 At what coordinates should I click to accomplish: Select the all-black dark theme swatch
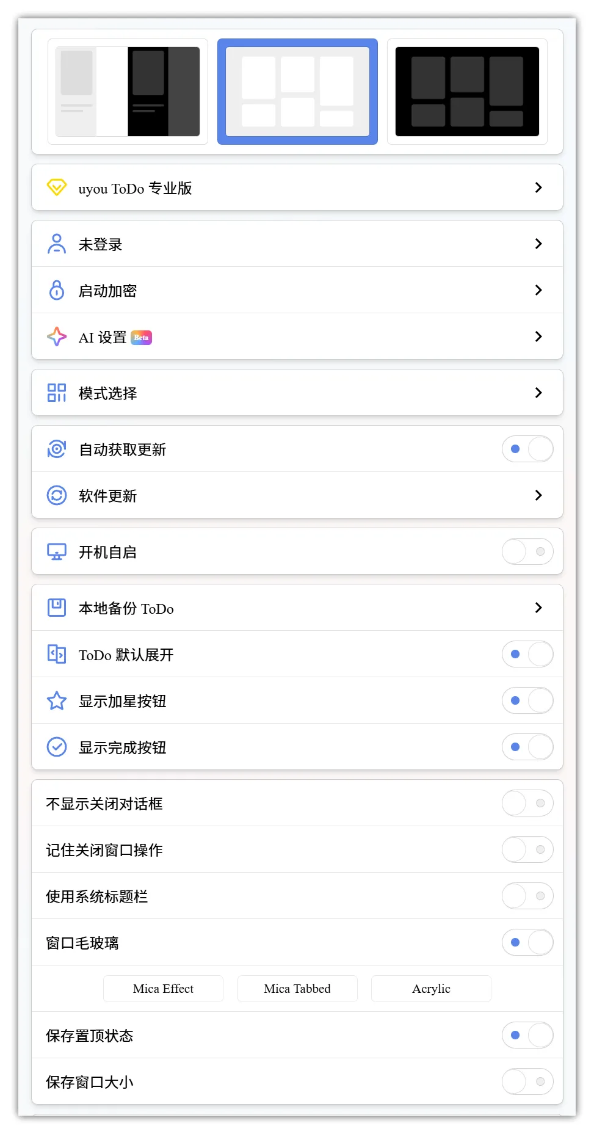[467, 92]
